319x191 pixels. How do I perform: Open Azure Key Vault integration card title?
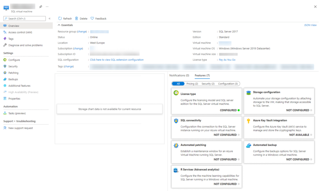point(270,120)
